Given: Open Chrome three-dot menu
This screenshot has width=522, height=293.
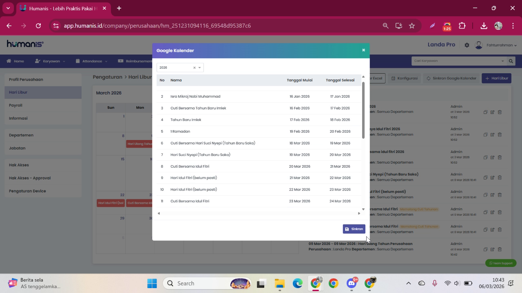Looking at the screenshot, I should (x=513, y=26).
